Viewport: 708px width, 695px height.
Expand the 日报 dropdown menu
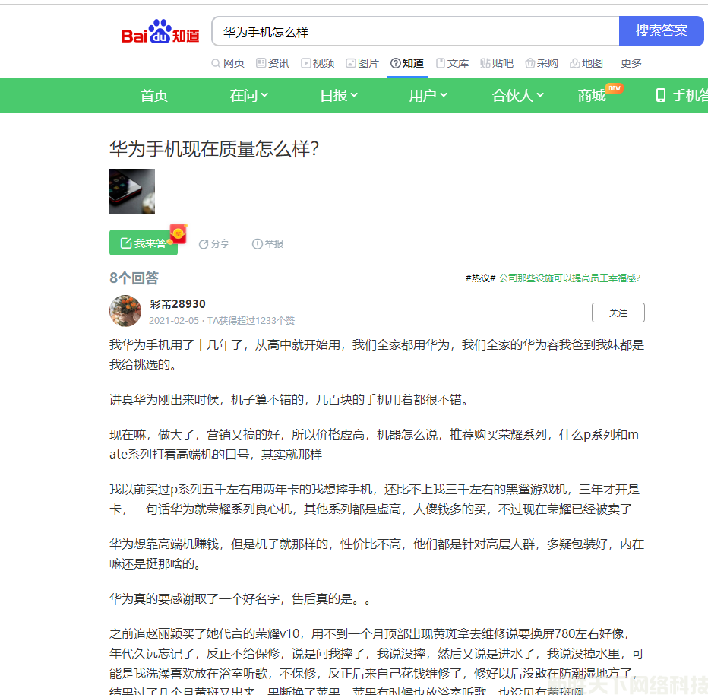[338, 95]
